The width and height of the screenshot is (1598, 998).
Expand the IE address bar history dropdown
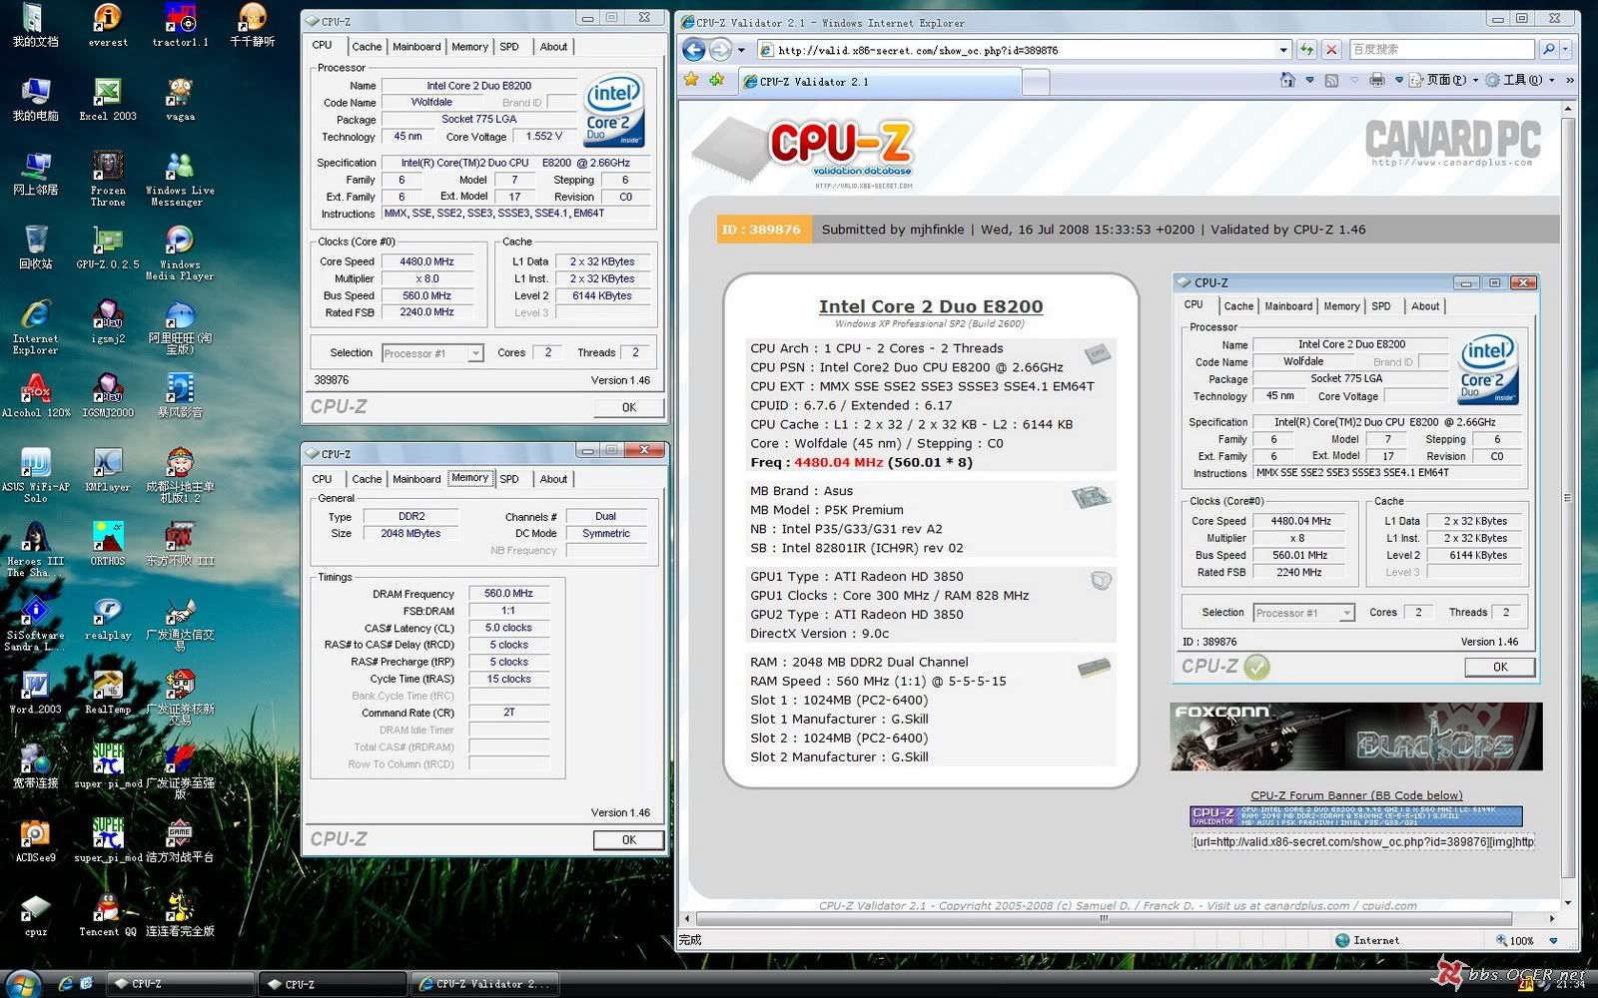1283,50
